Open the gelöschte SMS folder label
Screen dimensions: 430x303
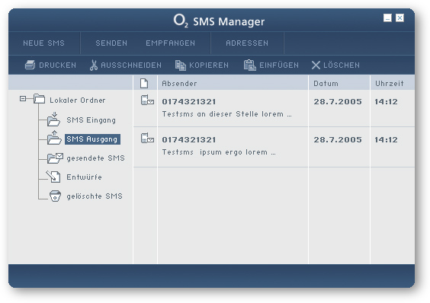coord(95,196)
